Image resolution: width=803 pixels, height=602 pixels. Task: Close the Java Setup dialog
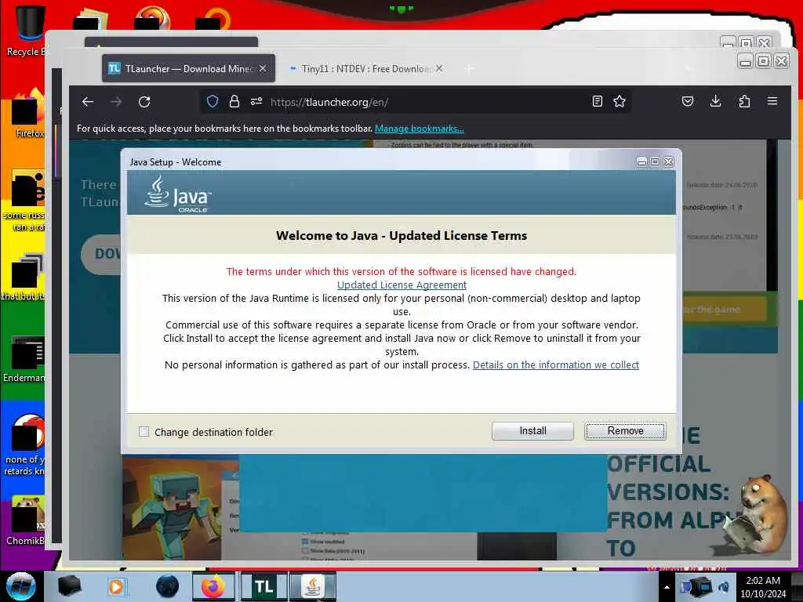668,161
